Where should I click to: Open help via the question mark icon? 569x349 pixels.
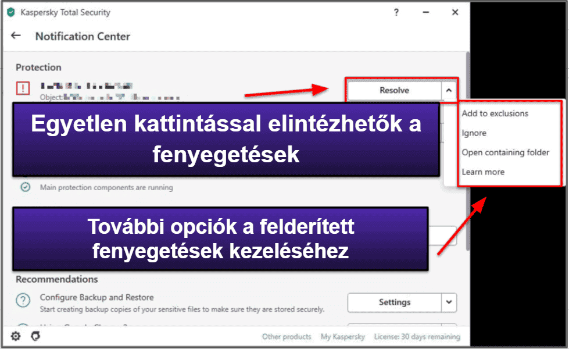pos(396,12)
